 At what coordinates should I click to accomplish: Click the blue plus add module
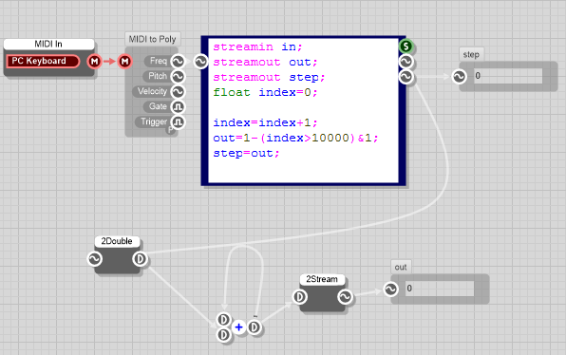coord(238,327)
